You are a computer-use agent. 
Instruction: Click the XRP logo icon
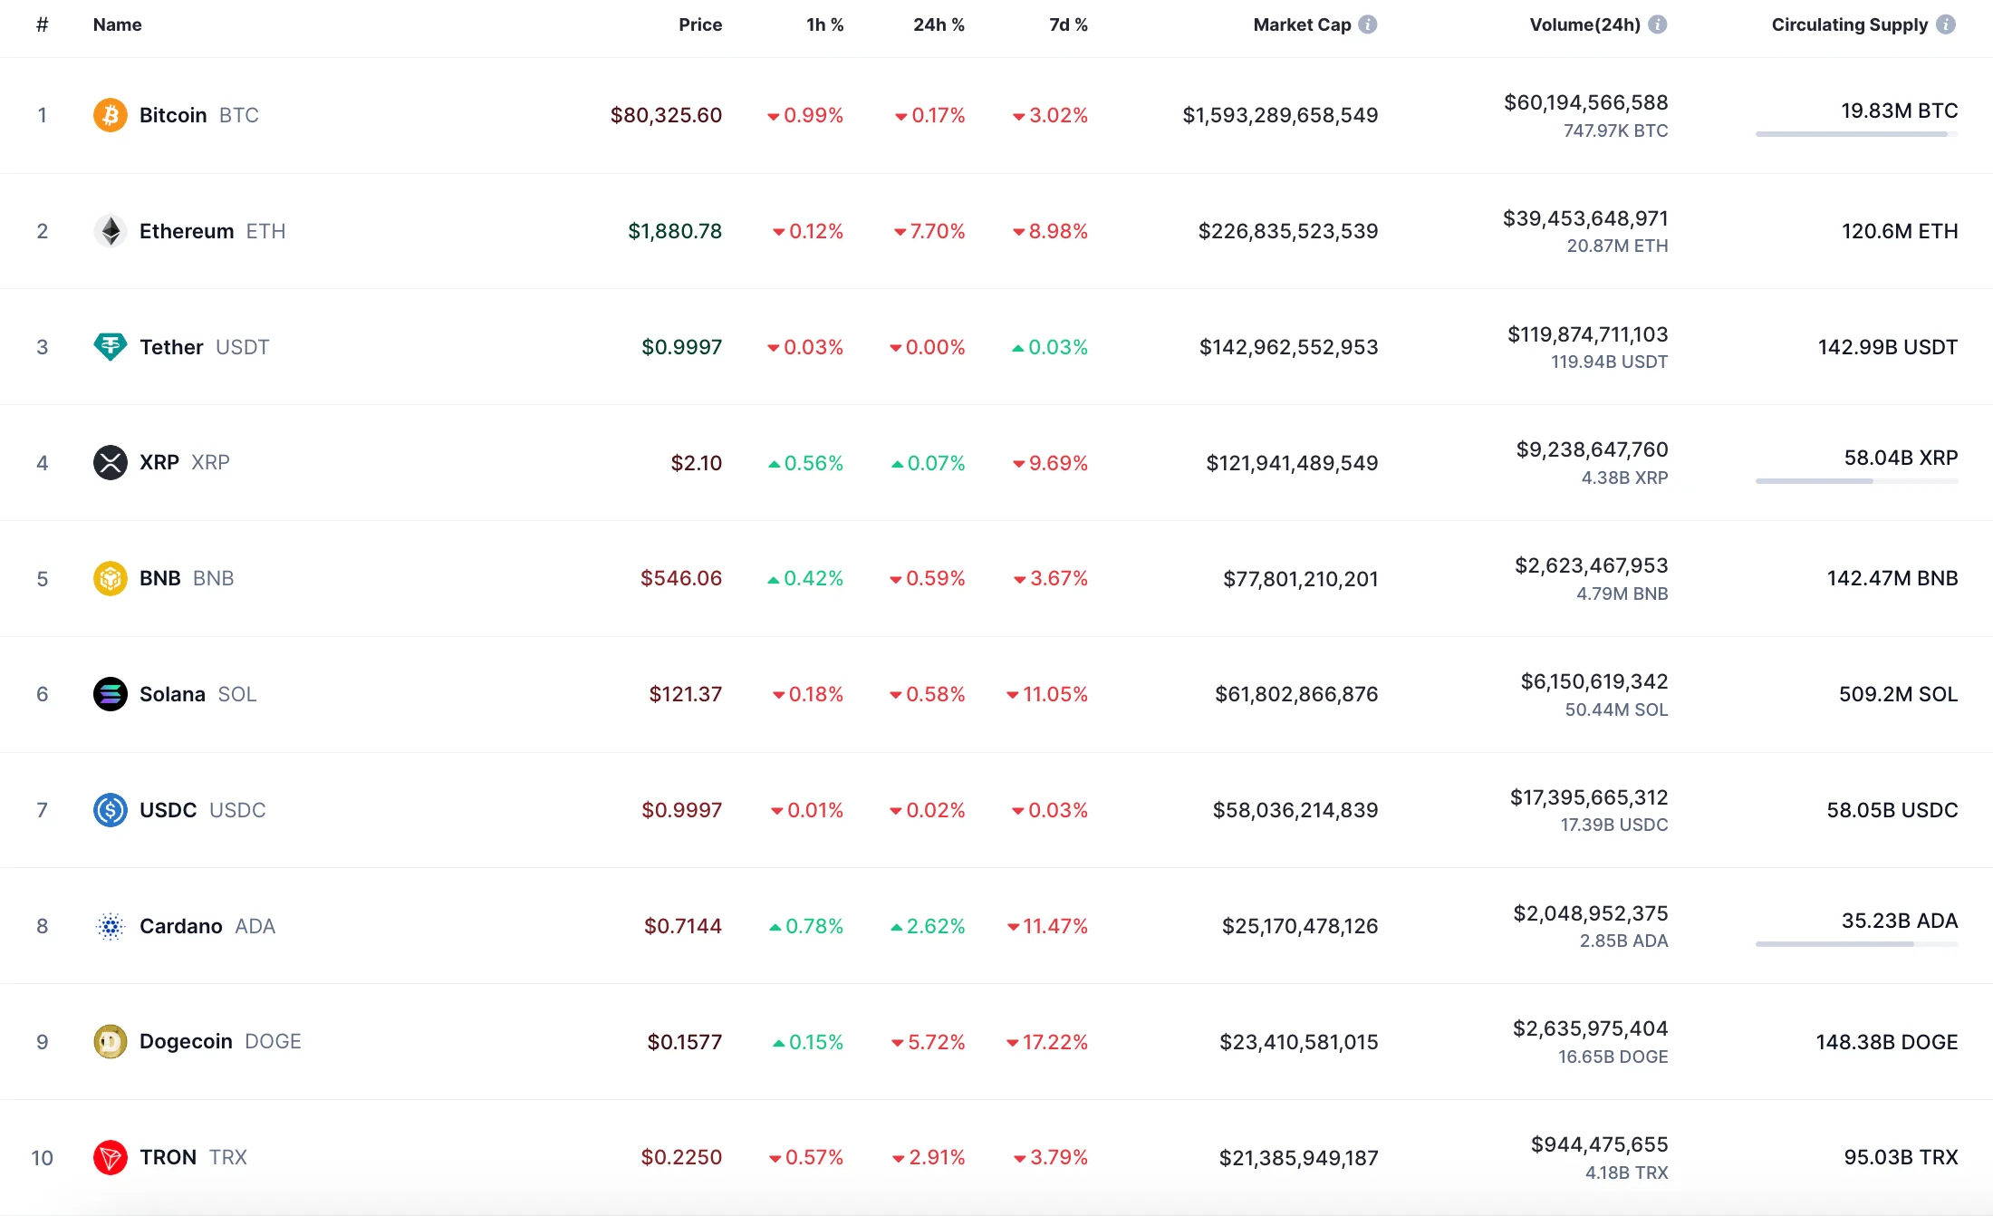tap(110, 463)
